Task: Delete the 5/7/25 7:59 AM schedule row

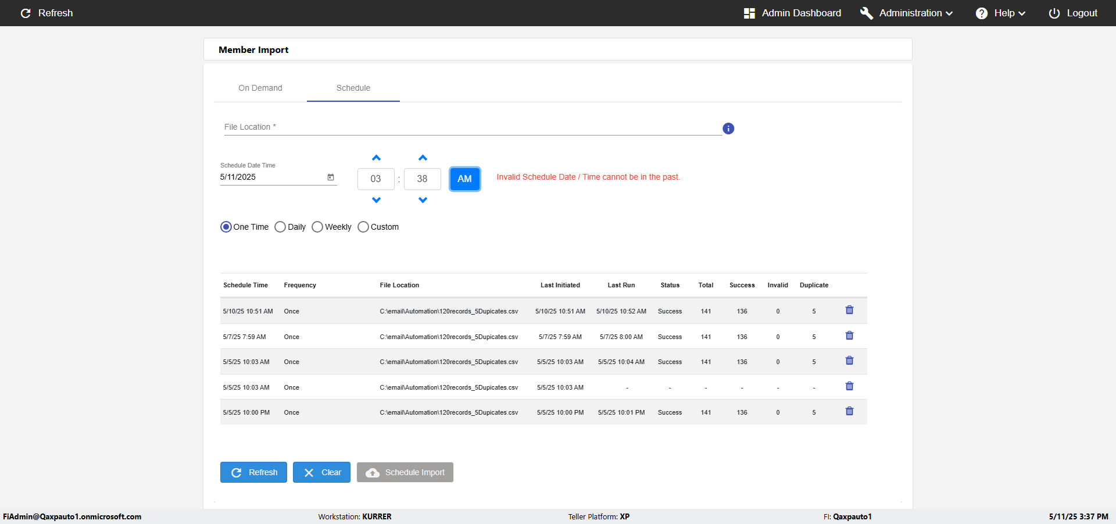Action: [x=849, y=336]
